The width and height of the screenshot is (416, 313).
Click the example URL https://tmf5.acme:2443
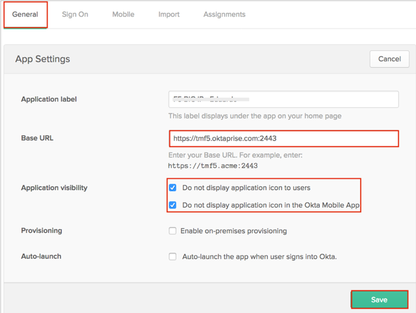coord(213,166)
